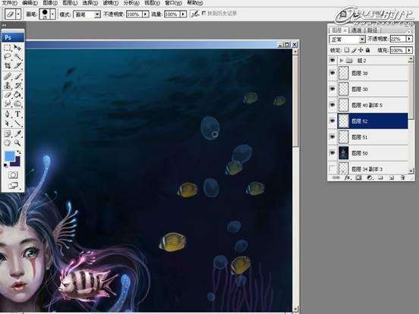
Task: Open the 图像(I) menu
Action: pyautogui.click(x=50, y=3)
